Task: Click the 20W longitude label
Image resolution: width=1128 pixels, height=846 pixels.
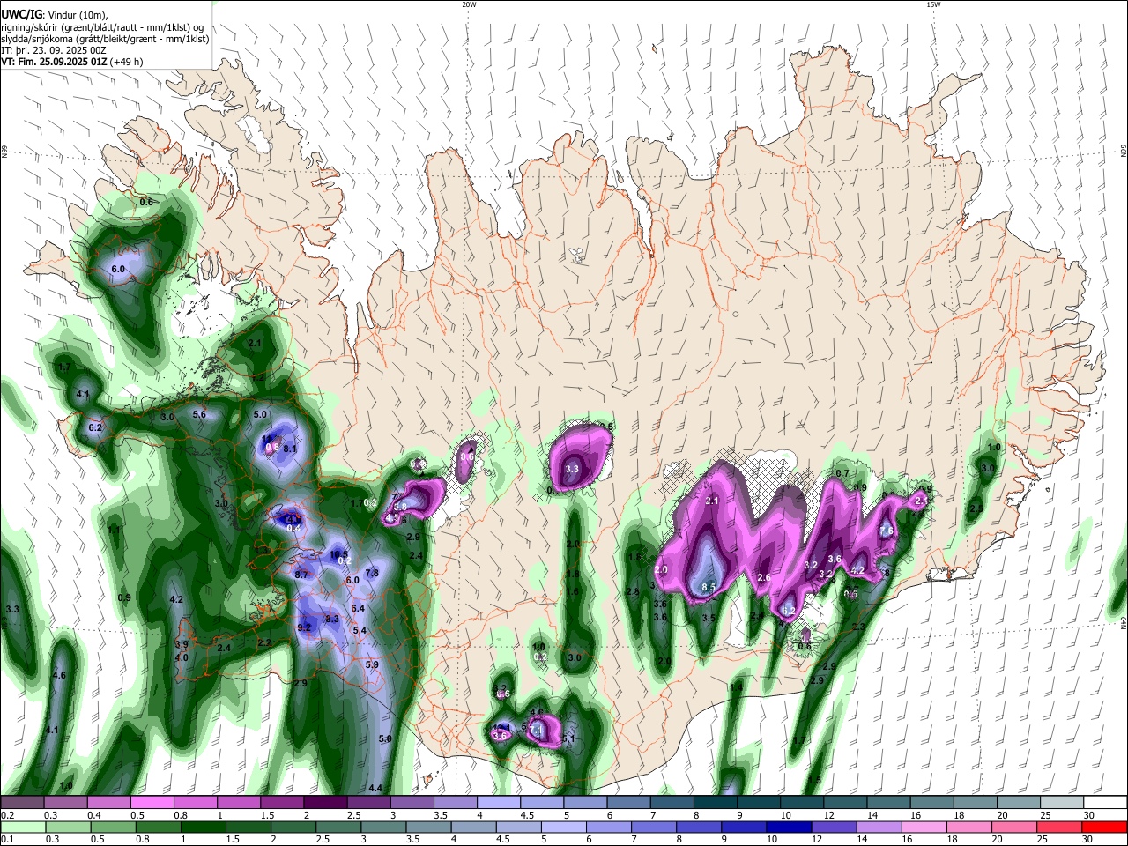Action: (469, 4)
